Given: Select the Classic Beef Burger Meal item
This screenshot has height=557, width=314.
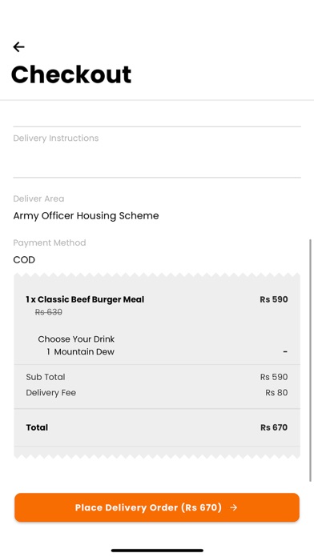Looking at the screenshot, I should coord(85,299).
